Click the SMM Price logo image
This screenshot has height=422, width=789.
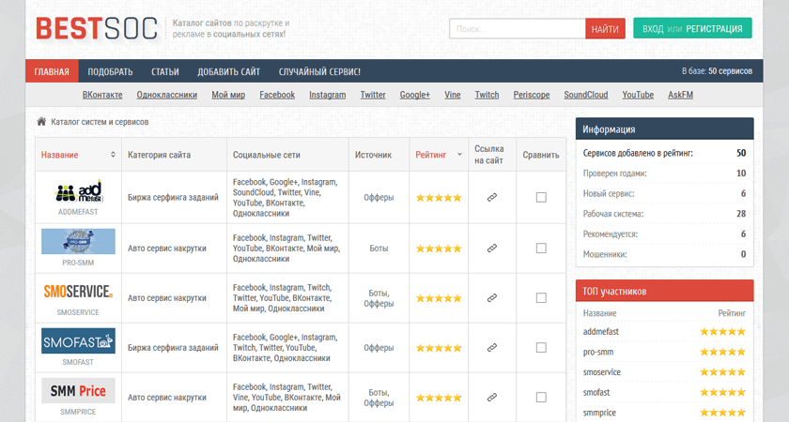[78, 390]
